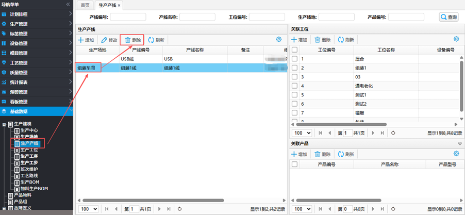Click 增加 in 关联产品 toolbar
The height and width of the screenshot is (215, 465).
click(299, 154)
